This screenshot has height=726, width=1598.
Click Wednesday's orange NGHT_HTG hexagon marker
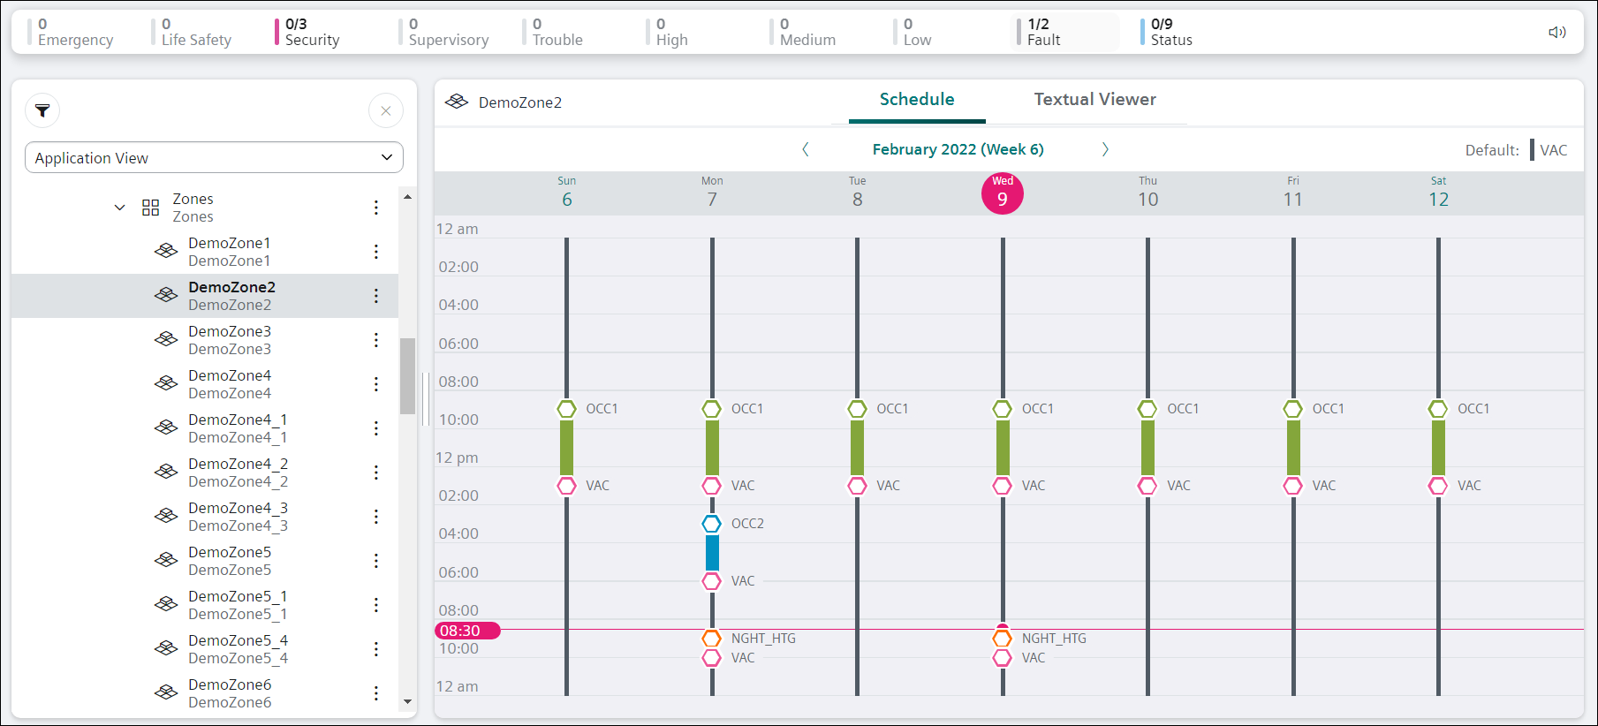tap(1002, 639)
